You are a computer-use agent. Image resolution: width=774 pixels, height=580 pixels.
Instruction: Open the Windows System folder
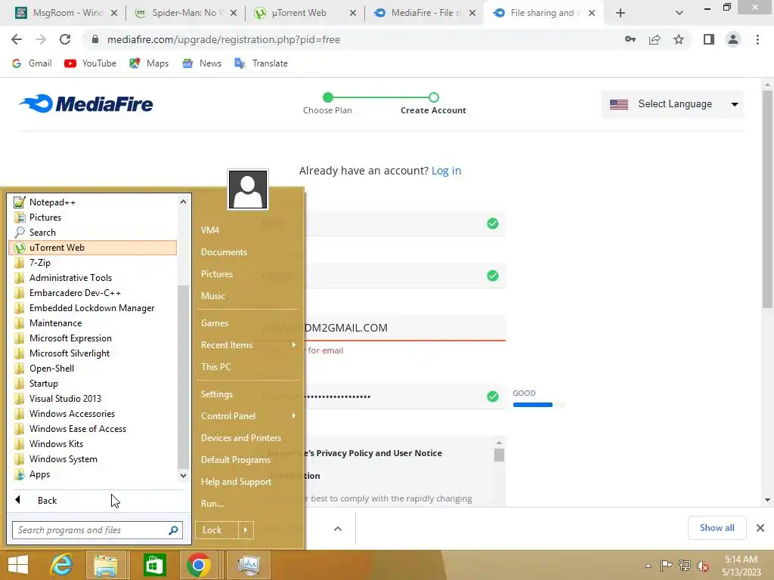click(93, 459)
